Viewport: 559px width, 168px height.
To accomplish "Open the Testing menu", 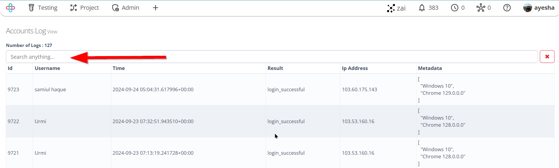I will click(43, 8).
